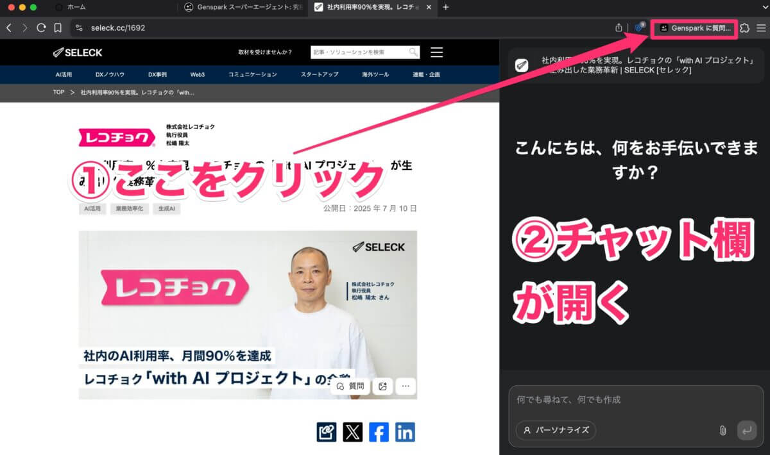Screen dimensions: 770x455
Task: Open the share icon in address bar
Action: pyautogui.click(x=619, y=28)
